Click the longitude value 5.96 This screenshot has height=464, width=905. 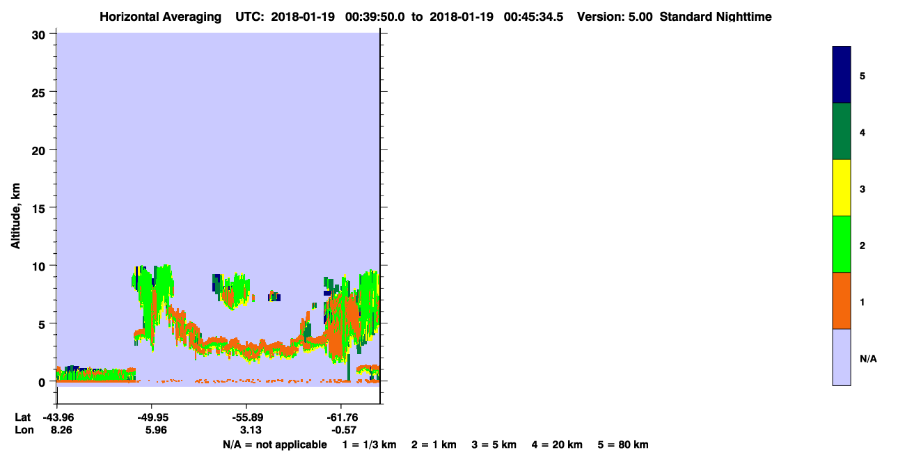click(x=155, y=430)
